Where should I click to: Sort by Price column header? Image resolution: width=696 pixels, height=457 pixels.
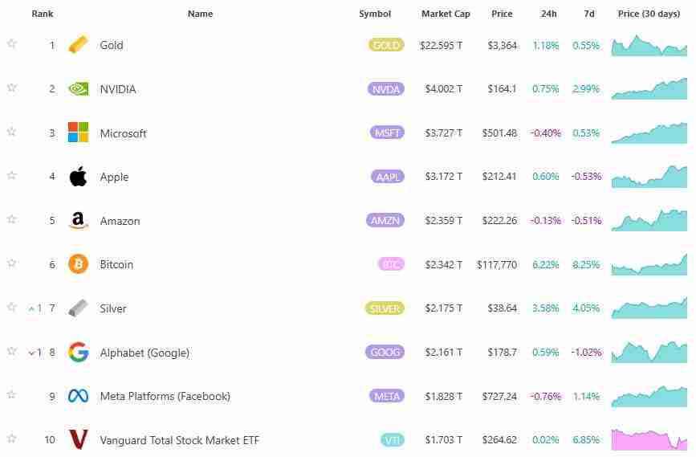point(502,14)
